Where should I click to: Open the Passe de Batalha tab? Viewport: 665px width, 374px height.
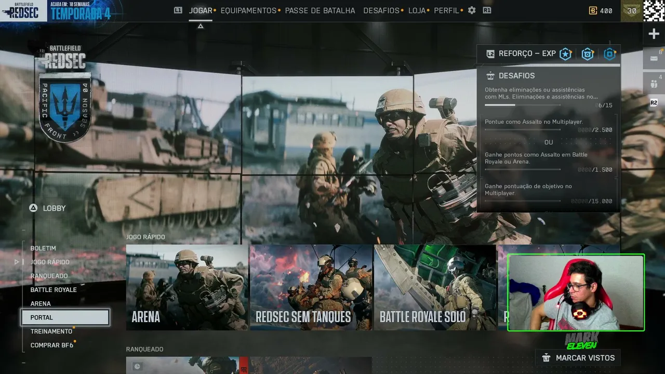(x=320, y=10)
